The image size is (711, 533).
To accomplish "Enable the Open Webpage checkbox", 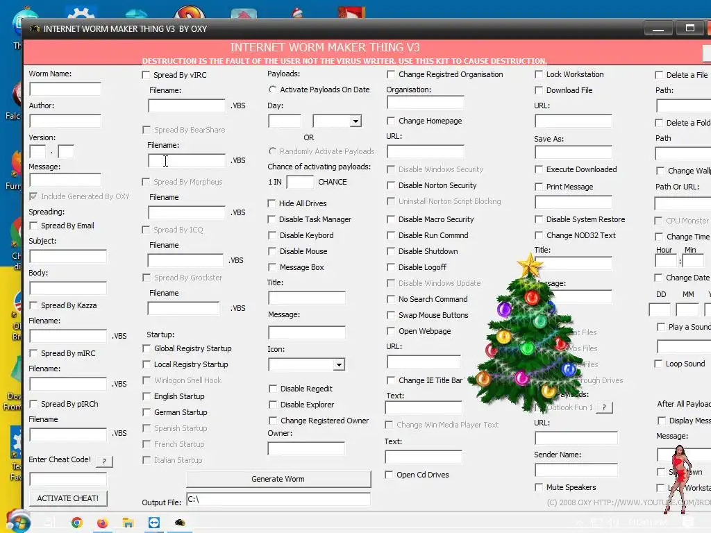I will pyautogui.click(x=390, y=331).
